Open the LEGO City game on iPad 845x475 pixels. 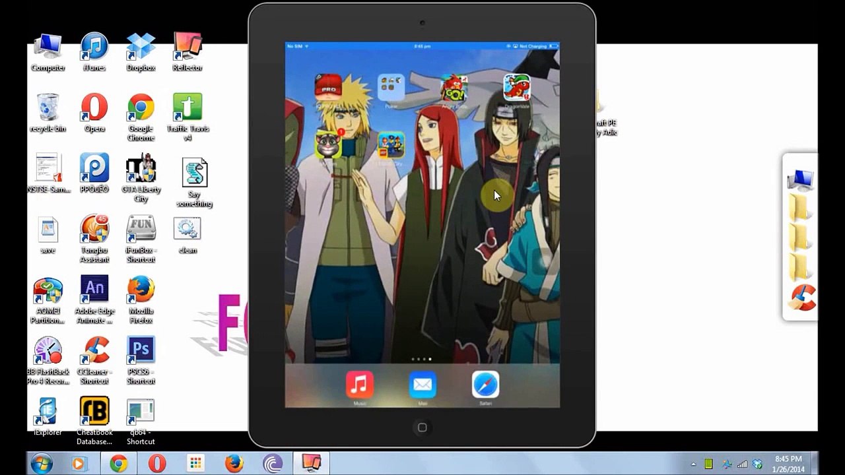click(391, 145)
